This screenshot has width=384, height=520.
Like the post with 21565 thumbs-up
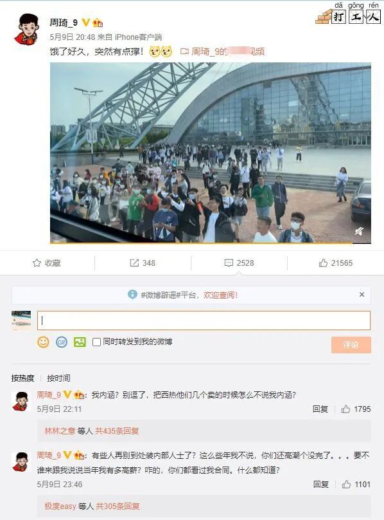click(323, 263)
